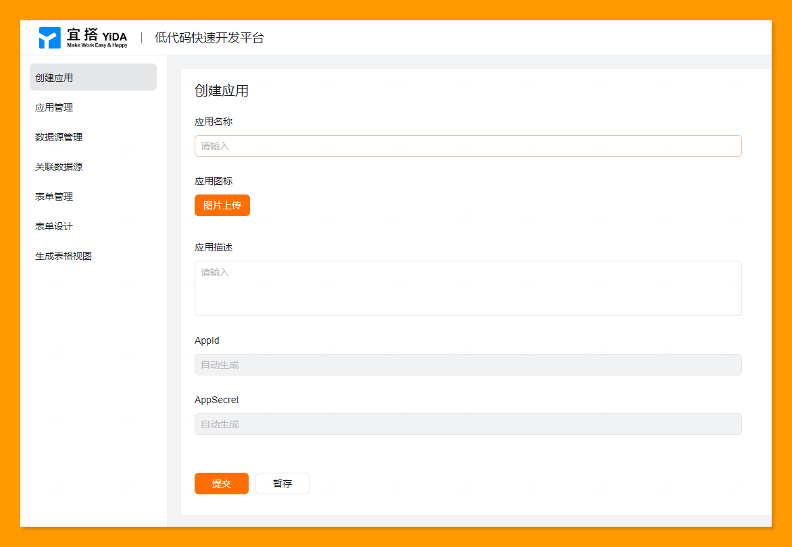Open 表单设计 from the sidebar
The height and width of the screenshot is (547, 792).
[x=54, y=226]
